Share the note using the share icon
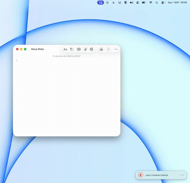 pos(109,49)
